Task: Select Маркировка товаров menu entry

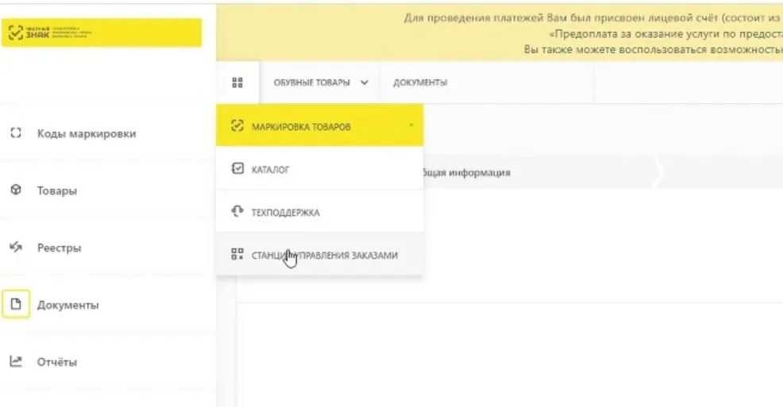Action: pyautogui.click(x=319, y=125)
